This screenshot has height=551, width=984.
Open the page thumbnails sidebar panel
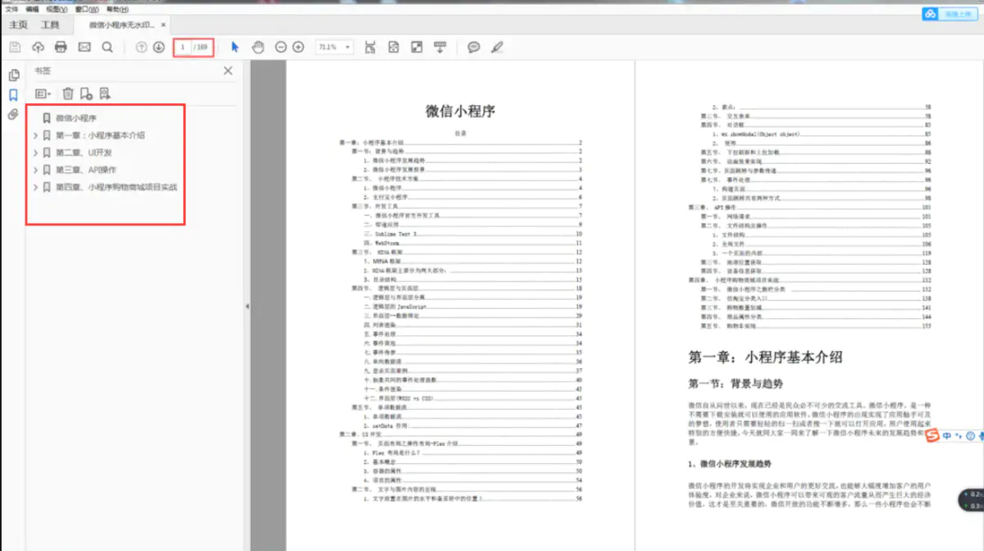pyautogui.click(x=13, y=75)
